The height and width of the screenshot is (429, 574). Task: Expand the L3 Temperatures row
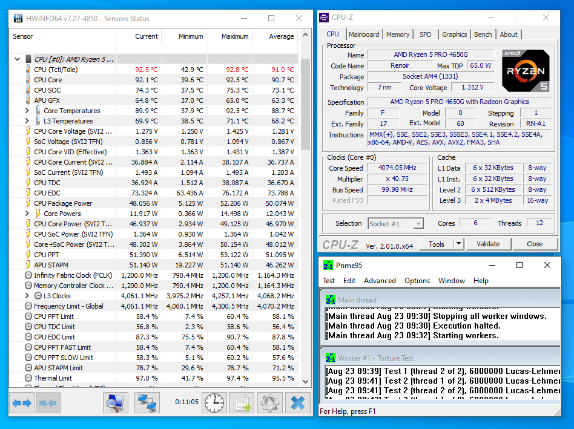point(27,120)
